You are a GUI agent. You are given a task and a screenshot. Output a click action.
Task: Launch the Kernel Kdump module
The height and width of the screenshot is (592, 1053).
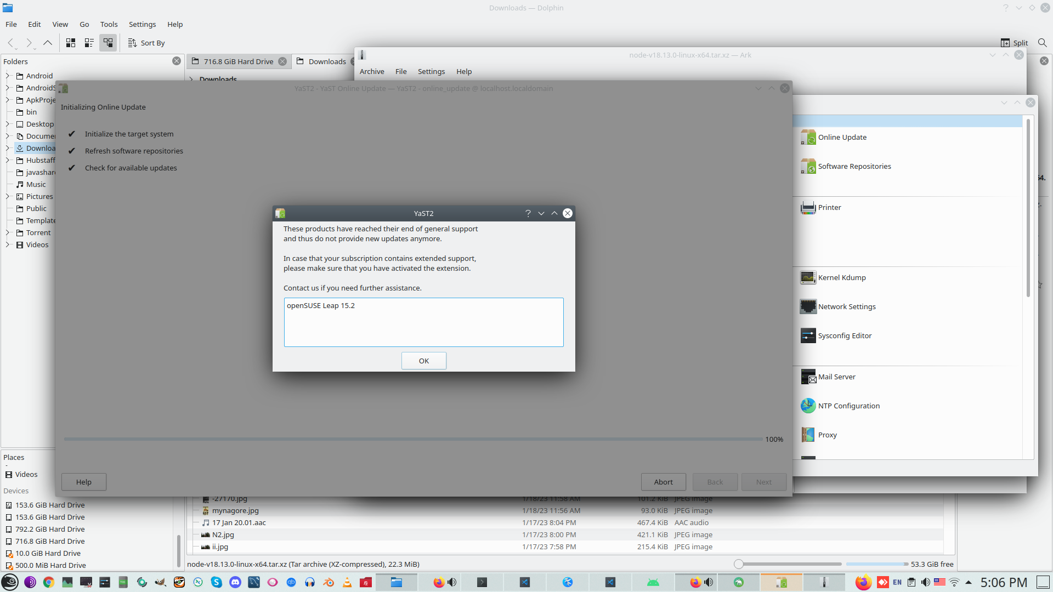tap(841, 278)
